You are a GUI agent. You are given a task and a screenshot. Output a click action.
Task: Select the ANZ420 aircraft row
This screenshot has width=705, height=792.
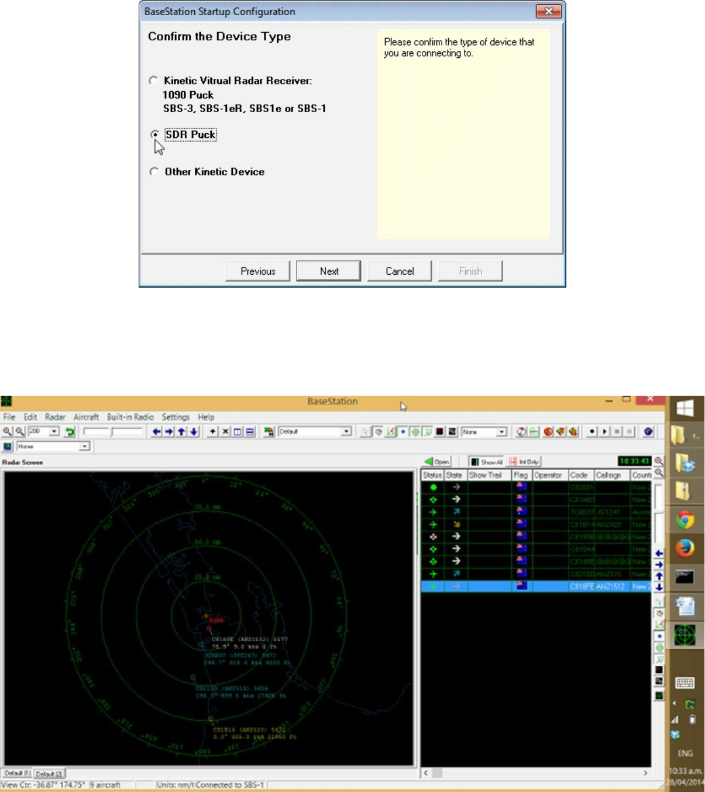pyautogui.click(x=536, y=524)
